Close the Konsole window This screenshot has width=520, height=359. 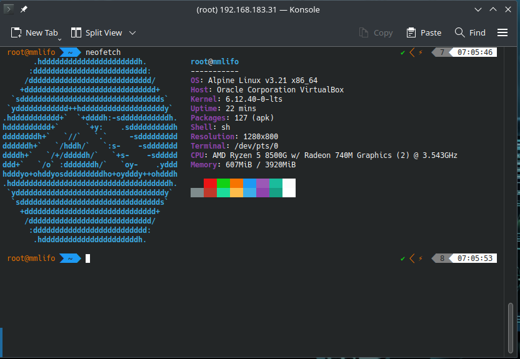click(x=507, y=9)
